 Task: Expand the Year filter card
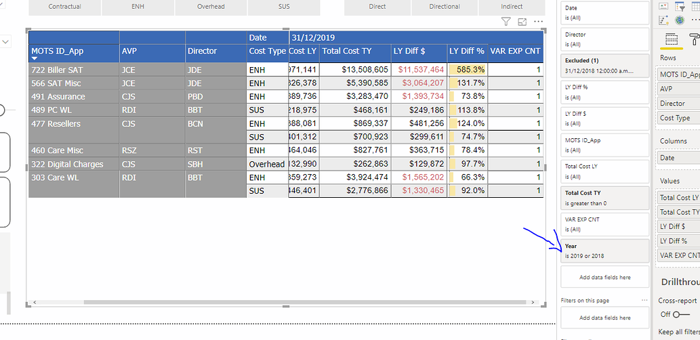604,251
